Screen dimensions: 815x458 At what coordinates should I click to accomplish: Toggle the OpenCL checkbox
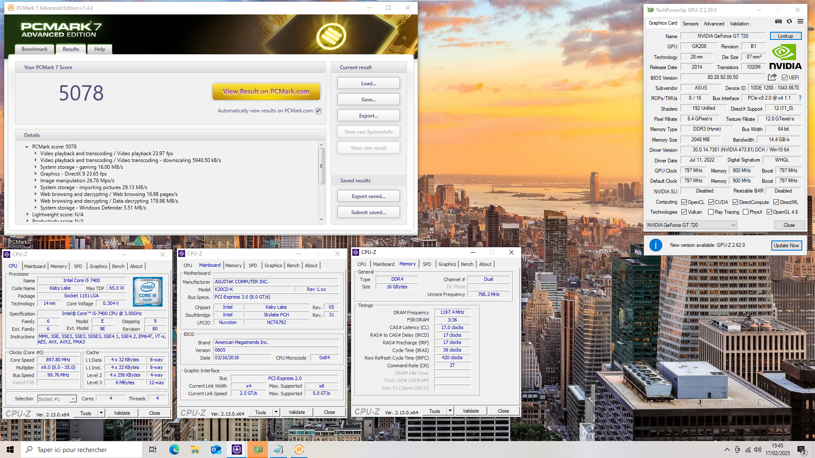point(684,202)
